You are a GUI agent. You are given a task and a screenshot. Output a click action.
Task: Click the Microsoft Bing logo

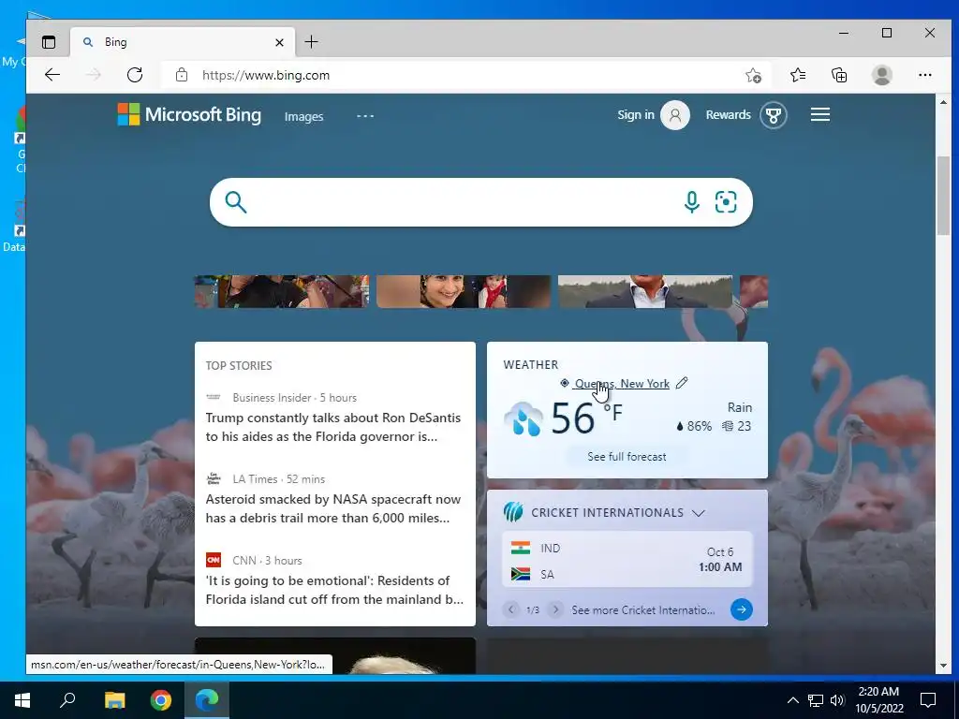[189, 114]
